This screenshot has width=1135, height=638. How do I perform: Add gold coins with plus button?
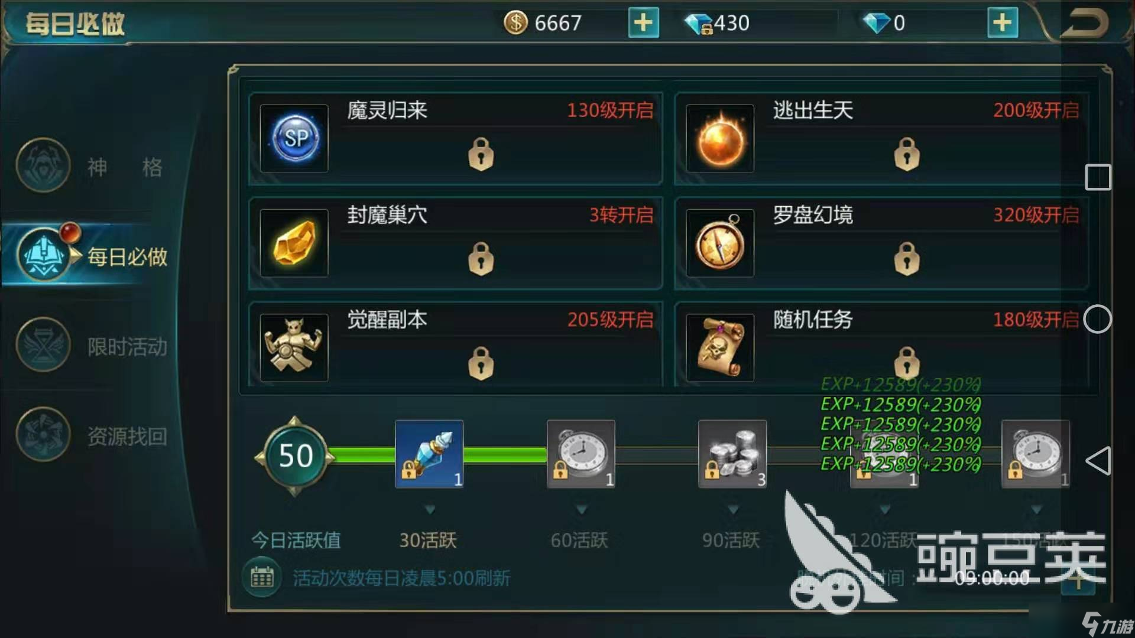pyautogui.click(x=643, y=23)
